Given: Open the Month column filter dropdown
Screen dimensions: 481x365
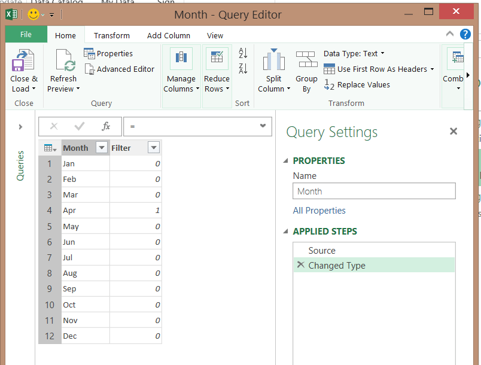Looking at the screenshot, I should pyautogui.click(x=102, y=148).
